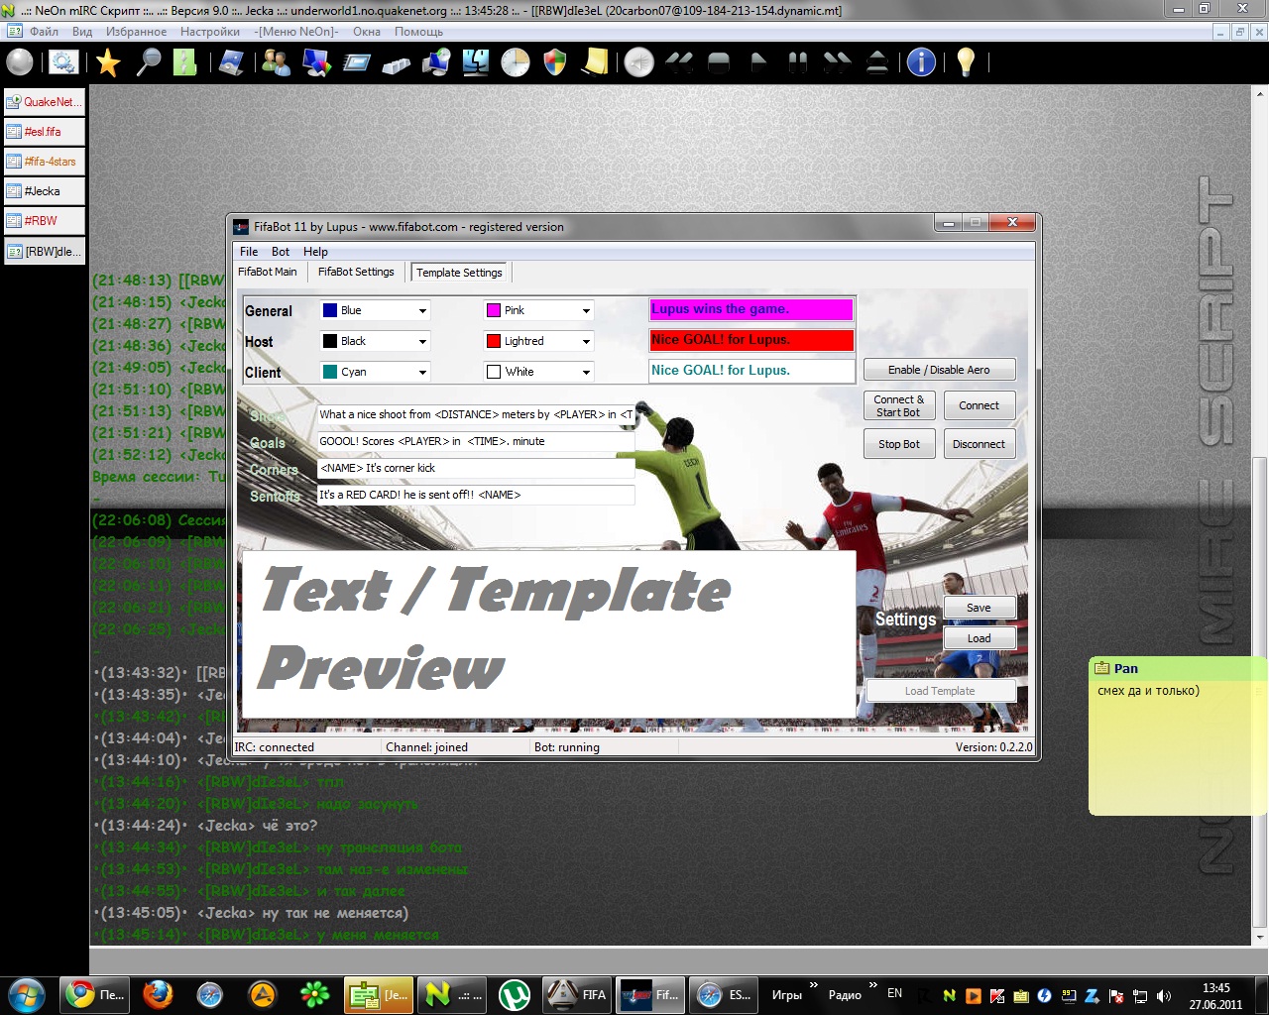The width and height of the screenshot is (1269, 1015).
Task: Click the Load settings button
Action: [x=979, y=638]
